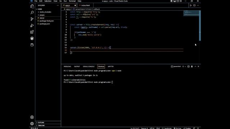Start Go Live server from status bar
The height and width of the screenshot is (129, 230).
tap(177, 128)
